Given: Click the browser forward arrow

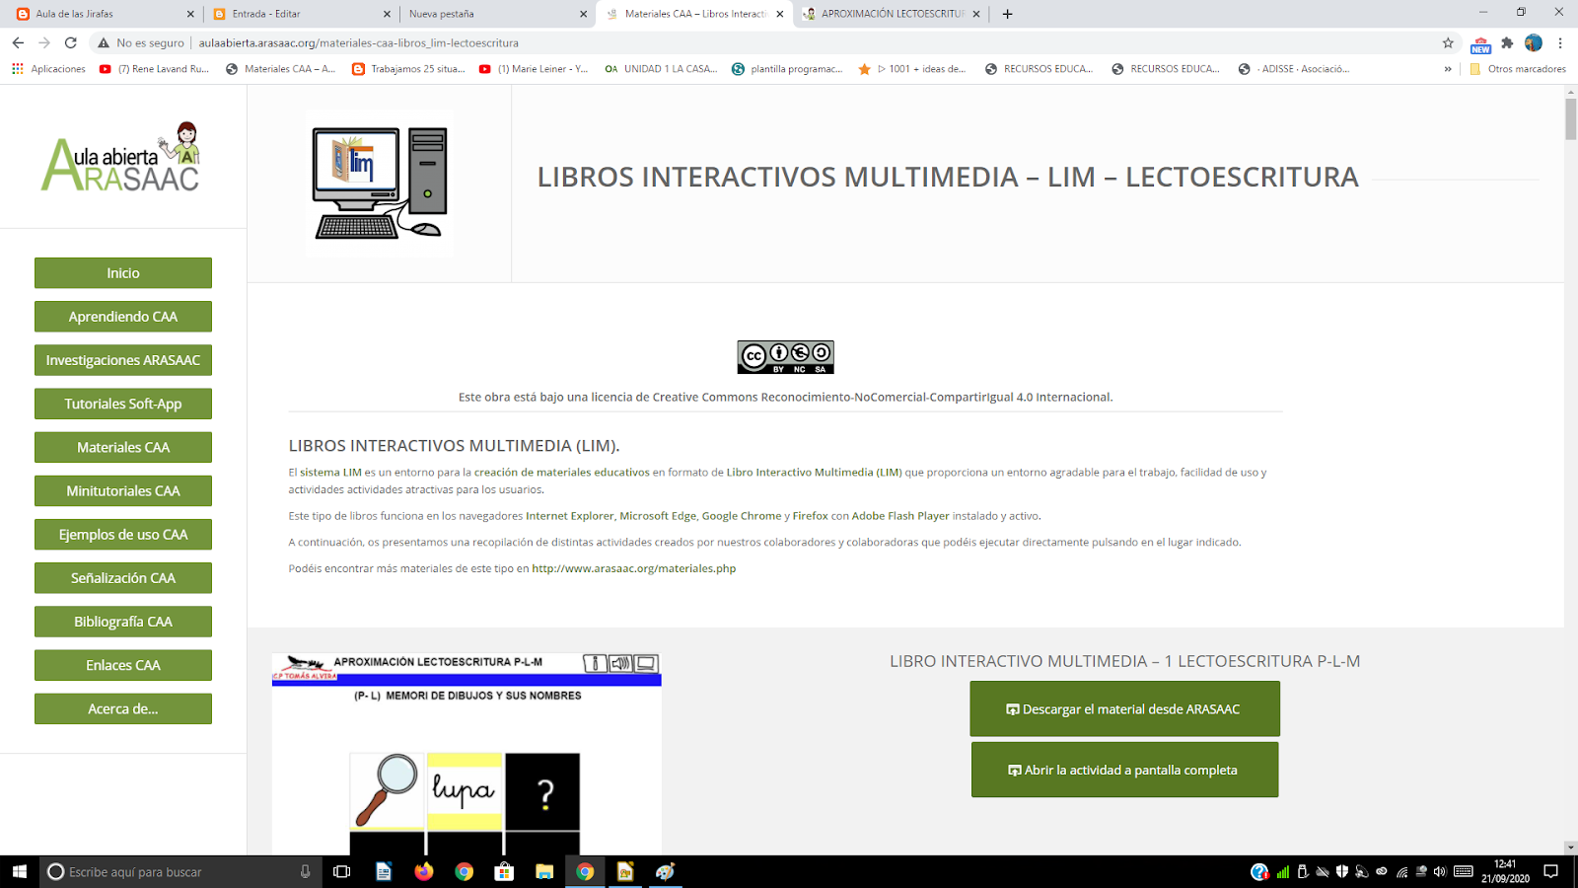Looking at the screenshot, I should click(44, 42).
